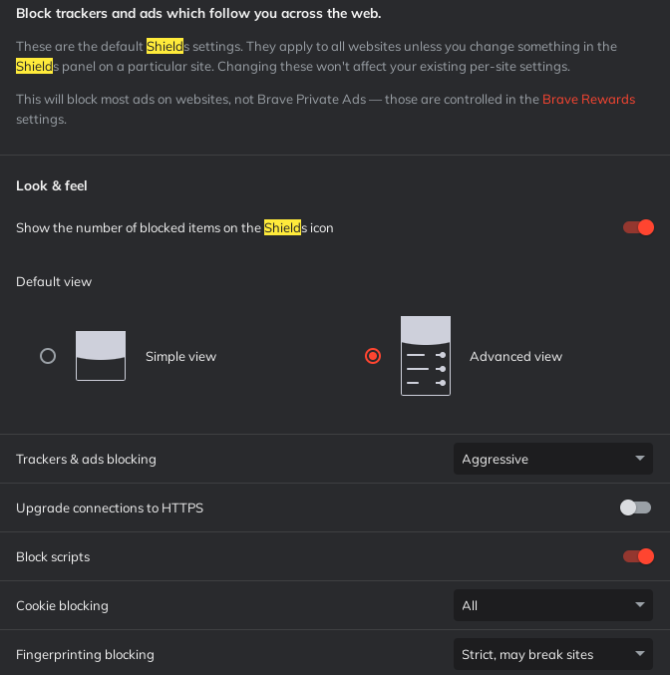
Task: Enable Upgrade connections to HTTPS switch
Action: (x=635, y=507)
